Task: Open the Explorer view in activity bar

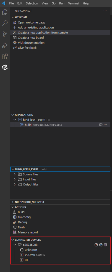Action: pos(5,12)
